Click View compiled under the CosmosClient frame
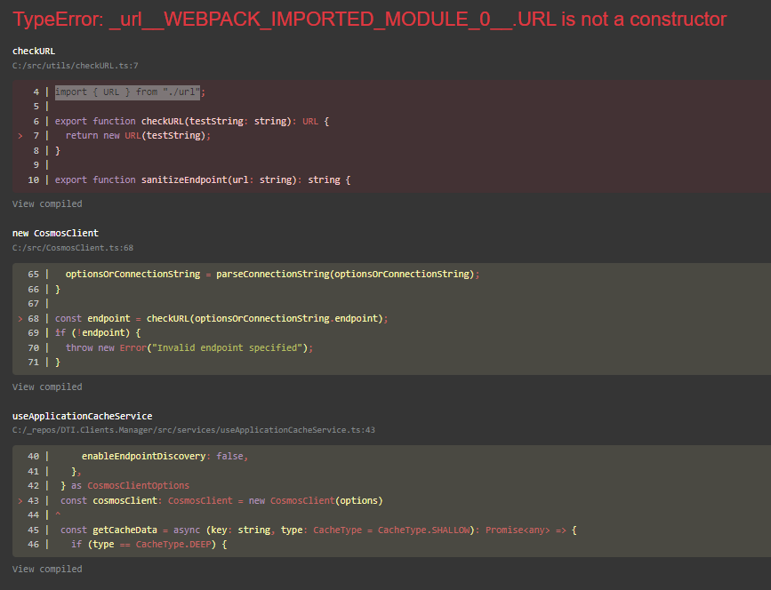771x590 pixels. coord(46,387)
